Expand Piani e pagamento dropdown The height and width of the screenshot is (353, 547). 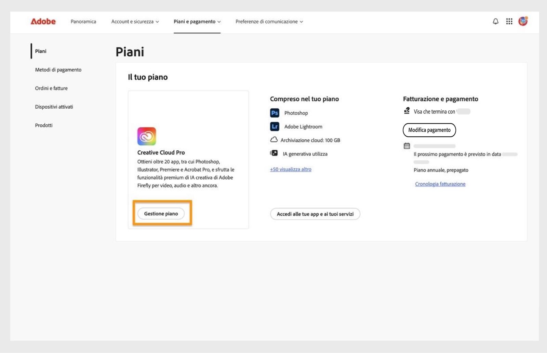click(197, 22)
